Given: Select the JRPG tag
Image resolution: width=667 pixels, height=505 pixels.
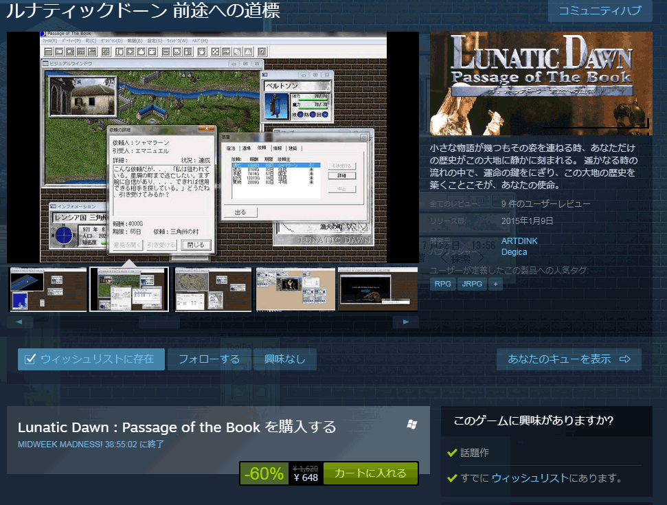Looking at the screenshot, I should click(472, 284).
